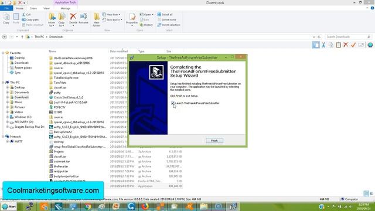Select the coolmark.tar file
Viewport: 375px width, 211px height.
pos(62,162)
